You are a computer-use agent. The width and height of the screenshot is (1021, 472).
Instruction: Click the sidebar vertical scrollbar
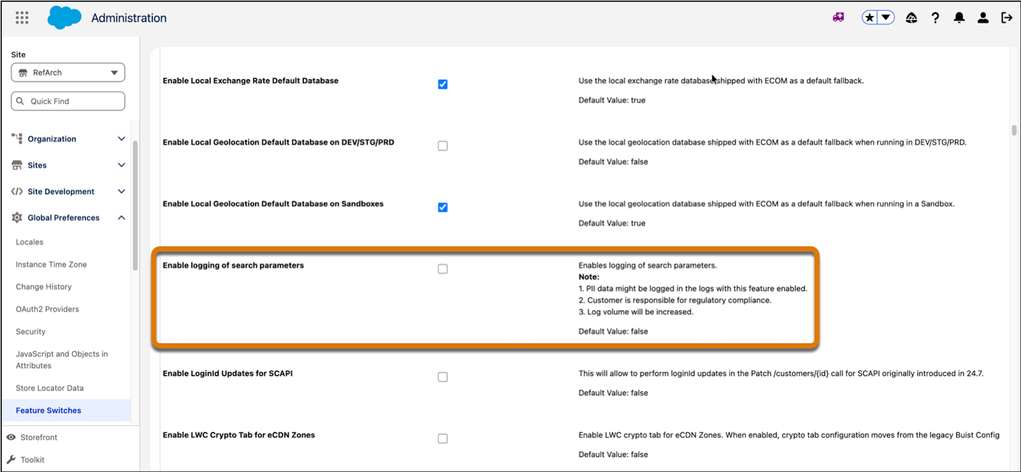pos(135,205)
